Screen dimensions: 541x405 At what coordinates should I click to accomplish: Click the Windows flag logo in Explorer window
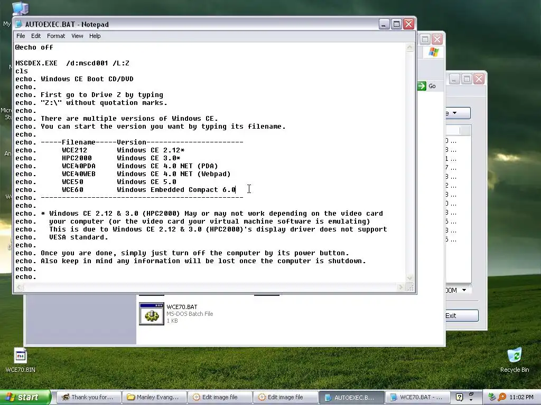click(x=434, y=52)
